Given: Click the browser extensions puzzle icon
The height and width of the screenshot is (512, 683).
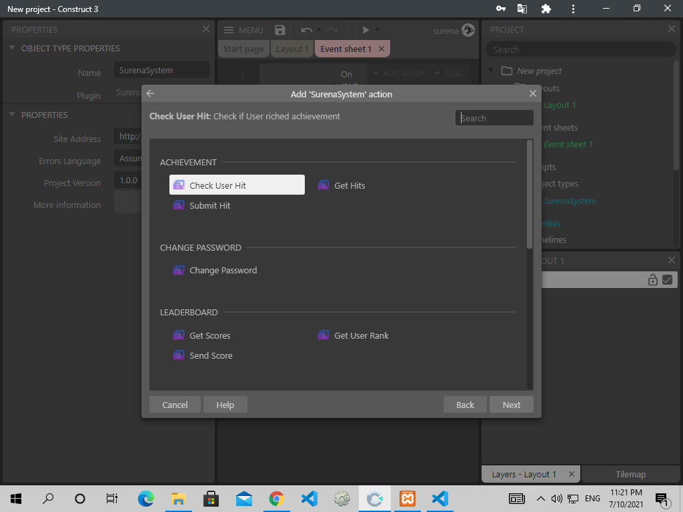Looking at the screenshot, I should (546, 9).
